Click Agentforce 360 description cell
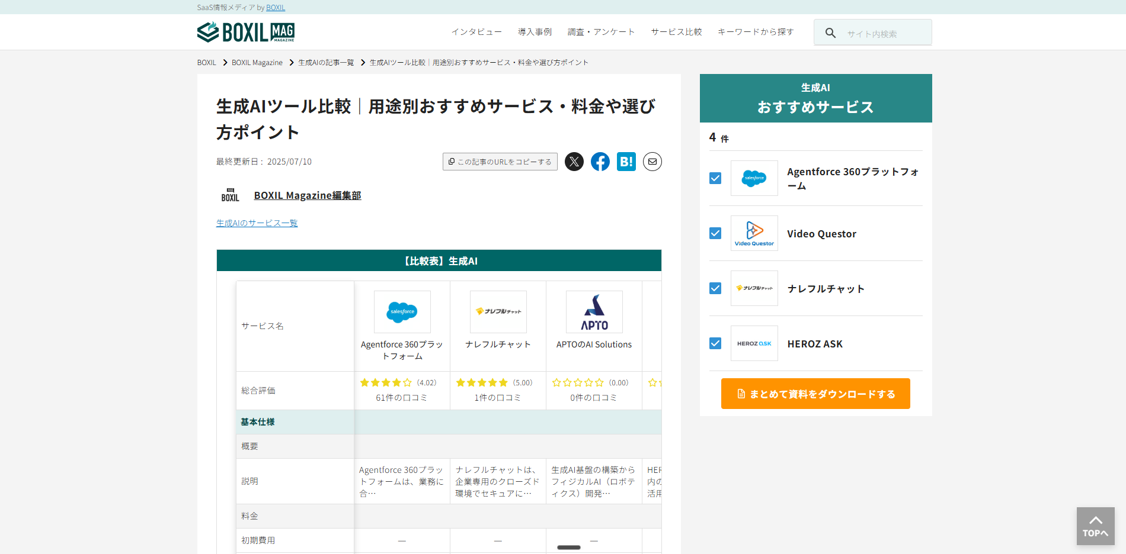The width and height of the screenshot is (1126, 554). [x=402, y=481]
